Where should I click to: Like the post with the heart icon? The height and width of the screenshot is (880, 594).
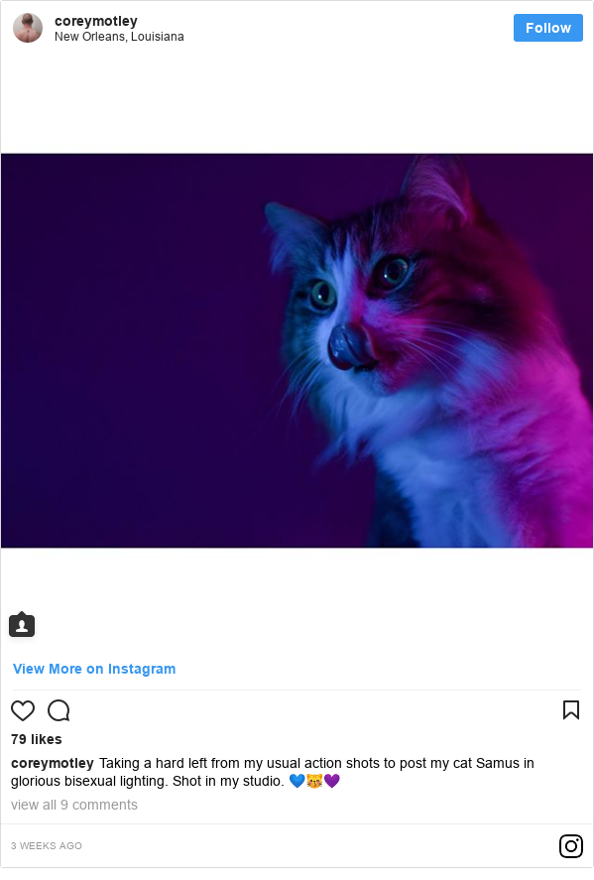23,710
